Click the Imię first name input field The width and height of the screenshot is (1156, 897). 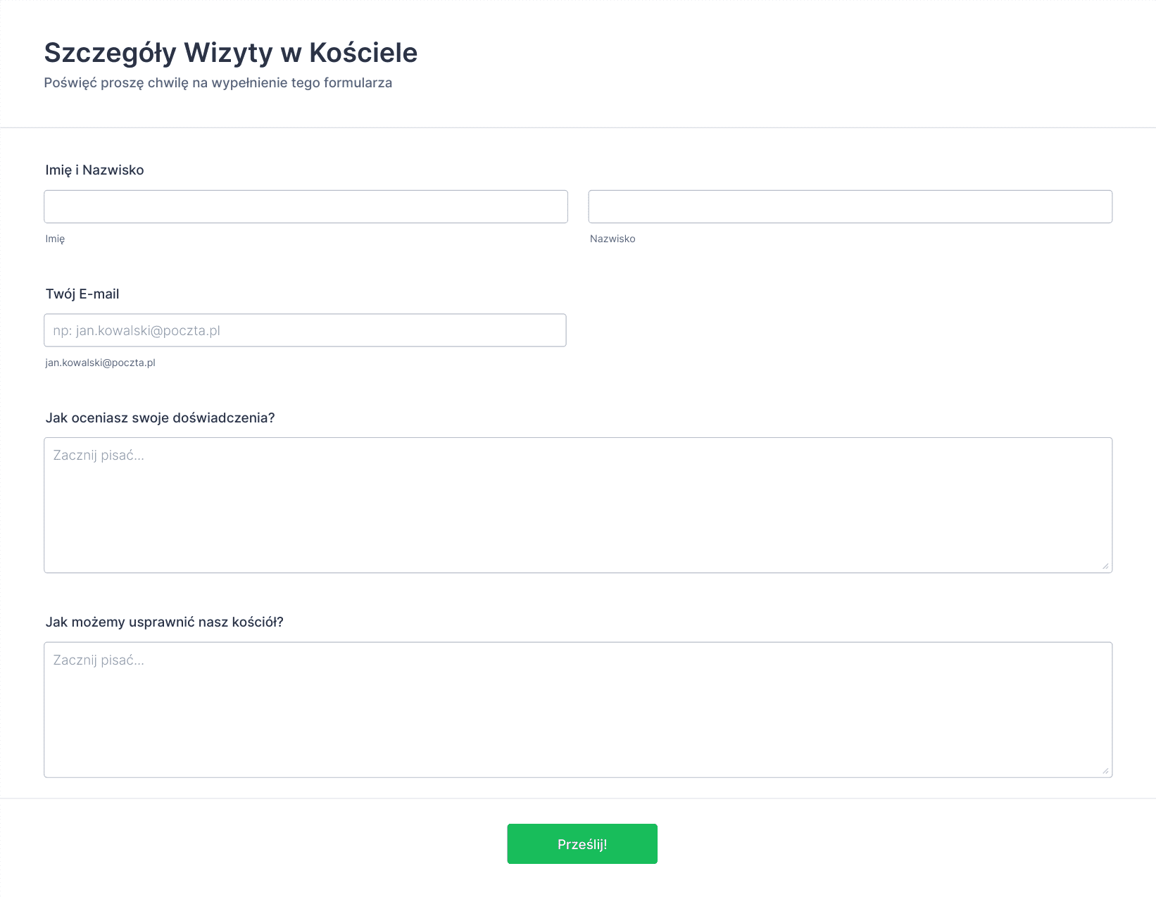[x=306, y=206]
